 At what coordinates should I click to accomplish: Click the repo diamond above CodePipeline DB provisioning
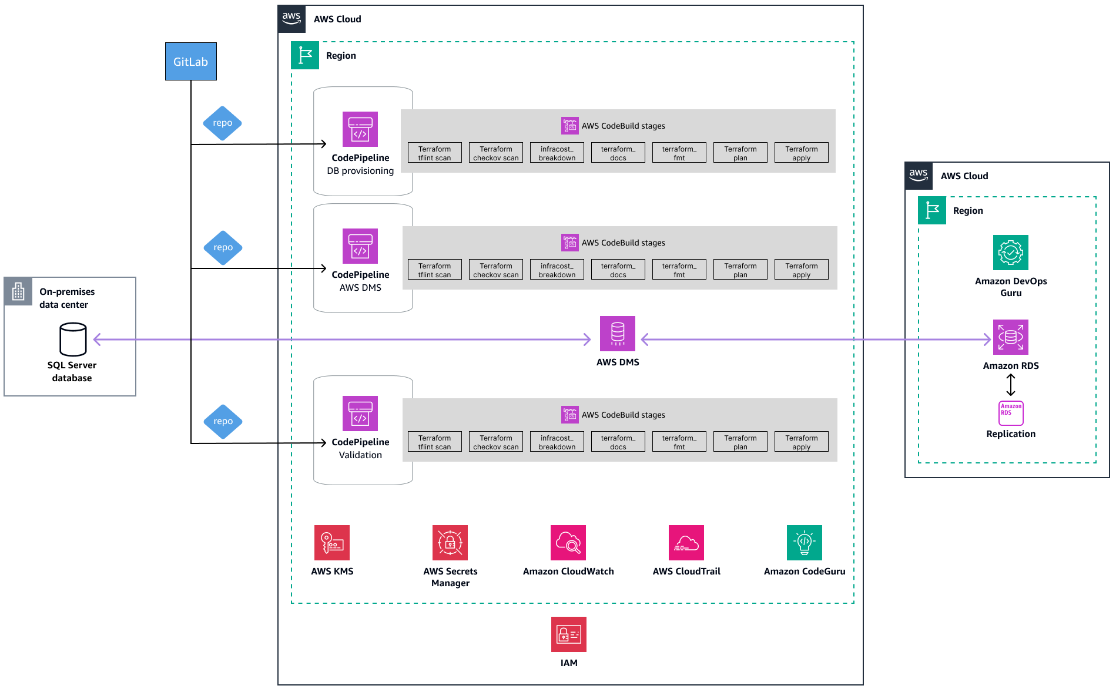(x=223, y=123)
